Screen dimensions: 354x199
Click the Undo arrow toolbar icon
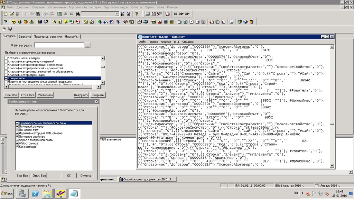point(66,14)
